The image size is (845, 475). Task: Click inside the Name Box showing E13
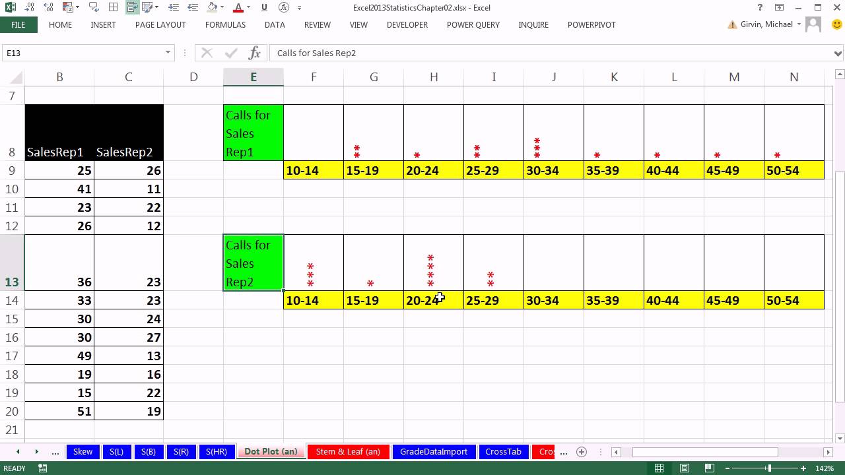pos(83,53)
